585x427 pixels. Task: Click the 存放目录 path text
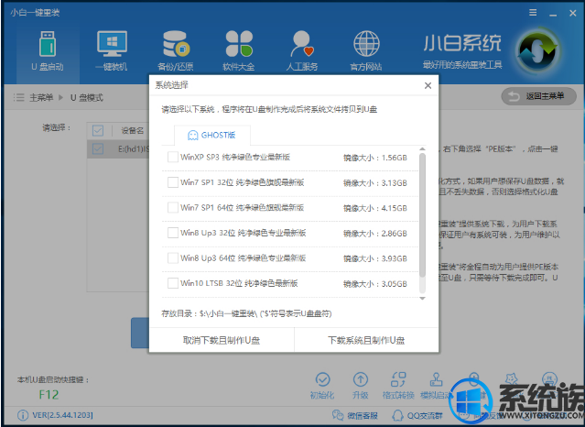246,313
